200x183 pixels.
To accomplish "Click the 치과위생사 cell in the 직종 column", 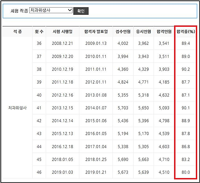I will coord(18,108).
